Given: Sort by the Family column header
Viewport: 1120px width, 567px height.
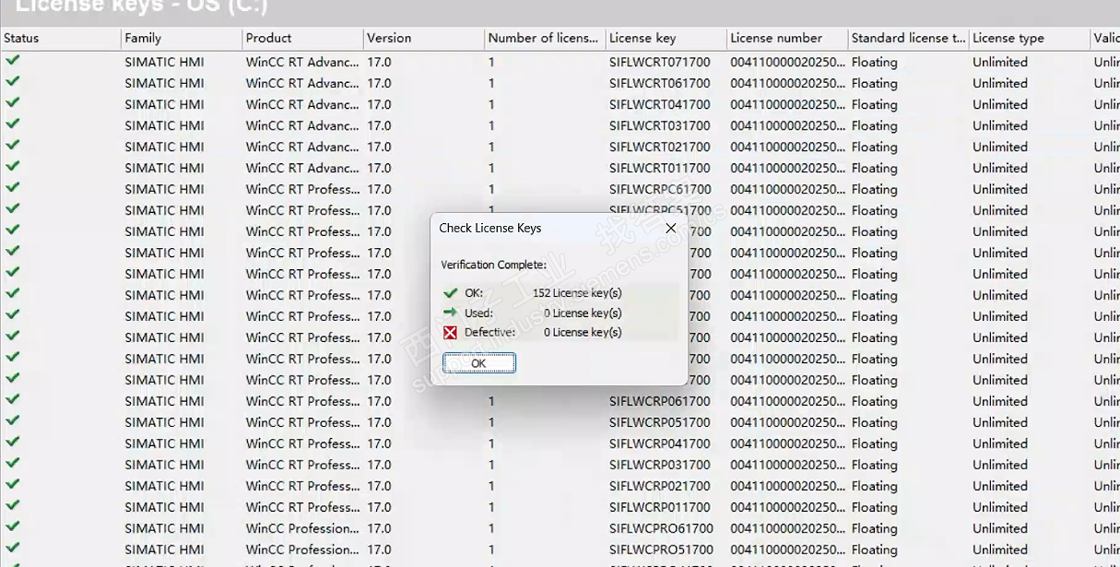Looking at the screenshot, I should [182, 39].
